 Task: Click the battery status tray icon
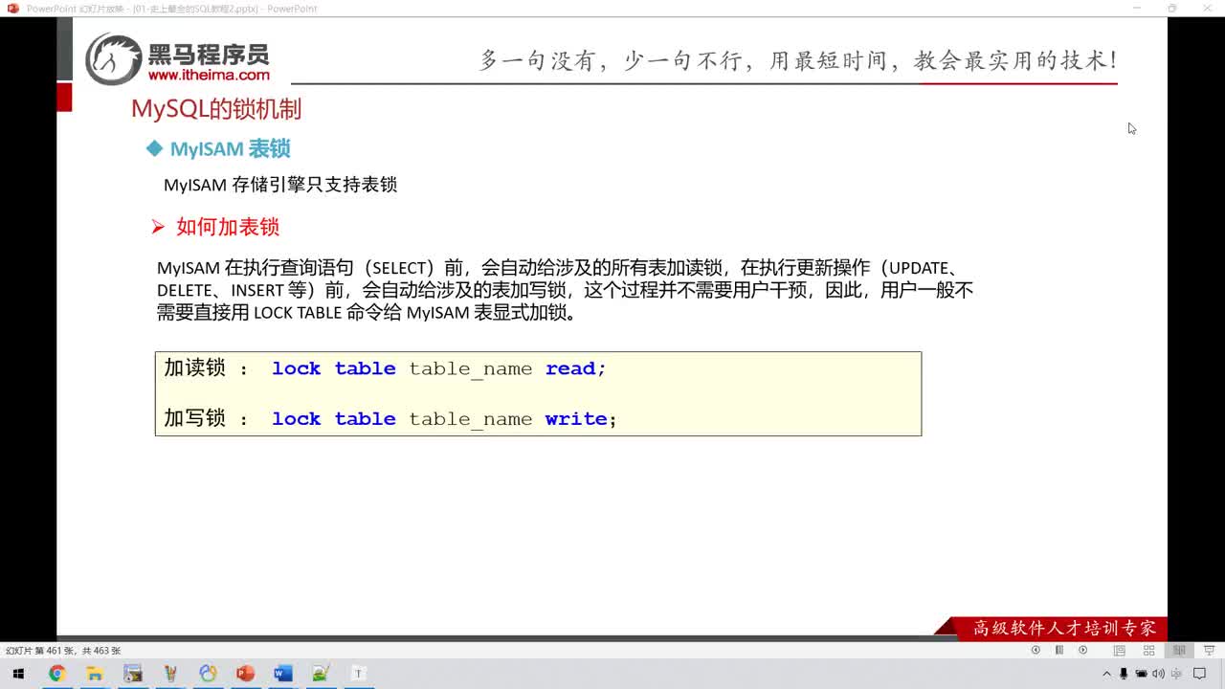1141,674
